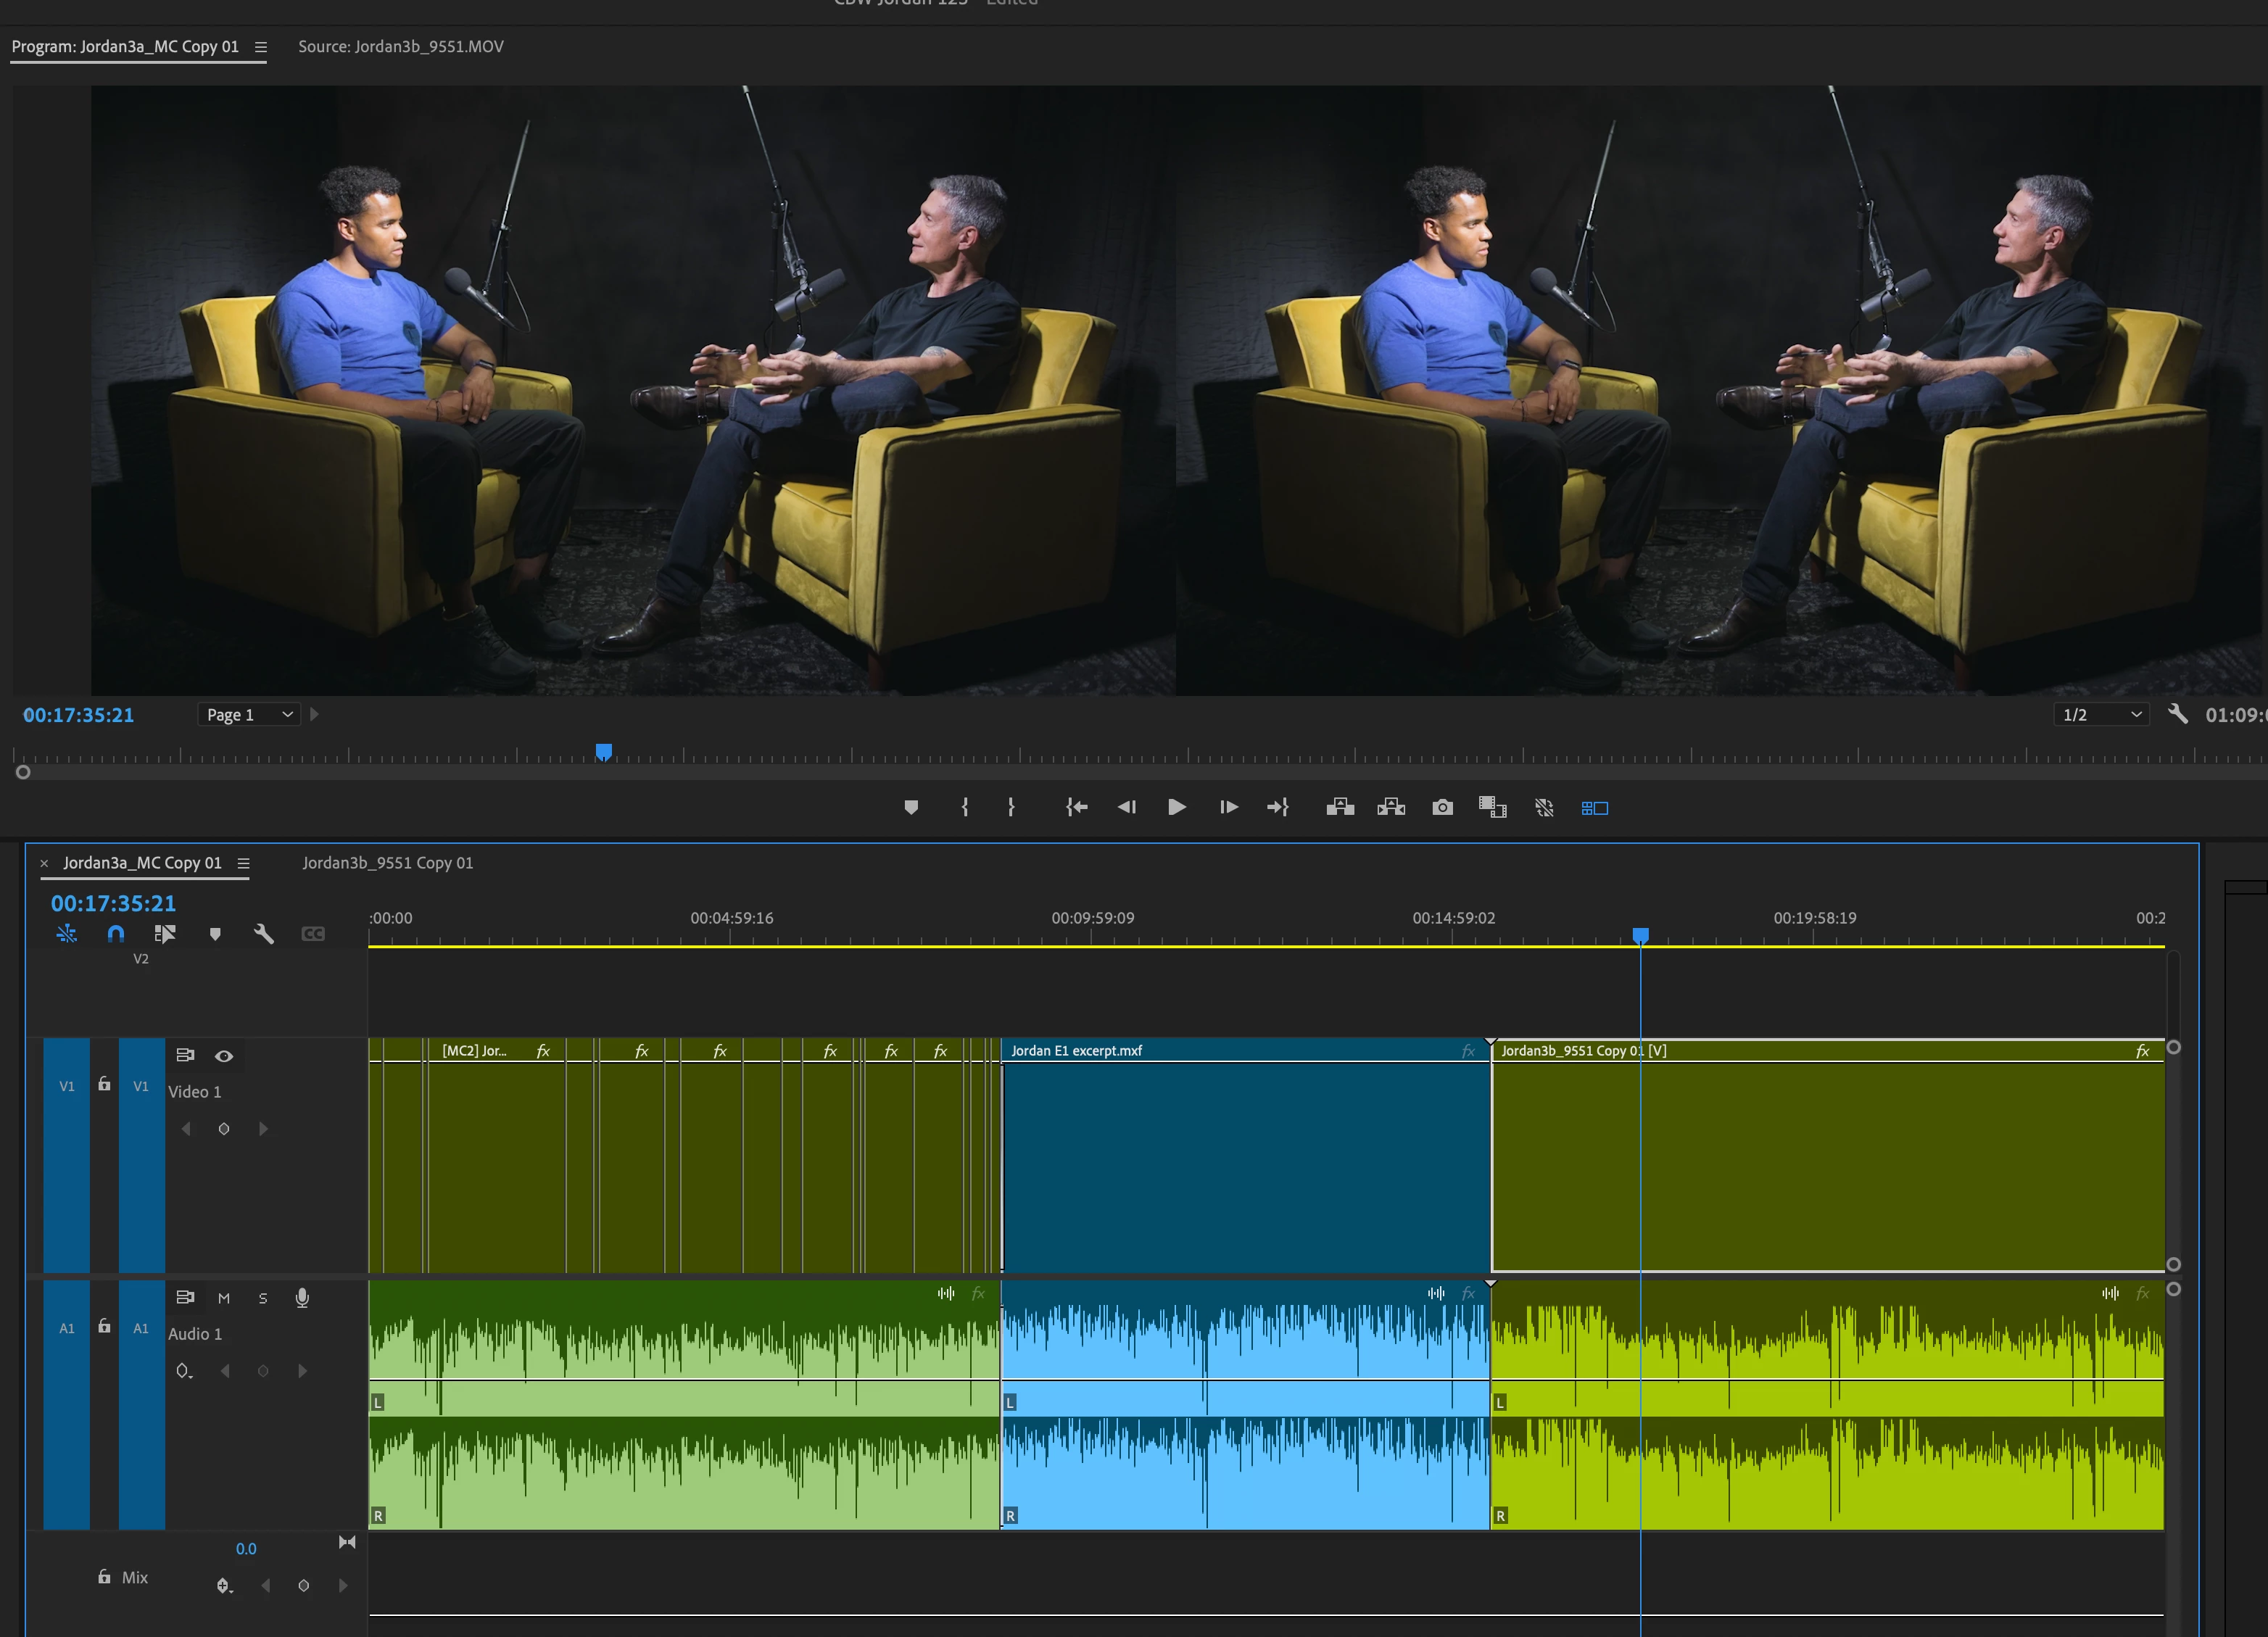Screen dimensions: 2268x1637
Task: Toggle the lock on Video 1 track
Action: (104, 1084)
